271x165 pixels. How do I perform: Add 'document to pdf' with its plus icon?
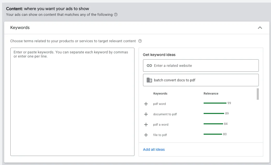[x=146, y=114]
